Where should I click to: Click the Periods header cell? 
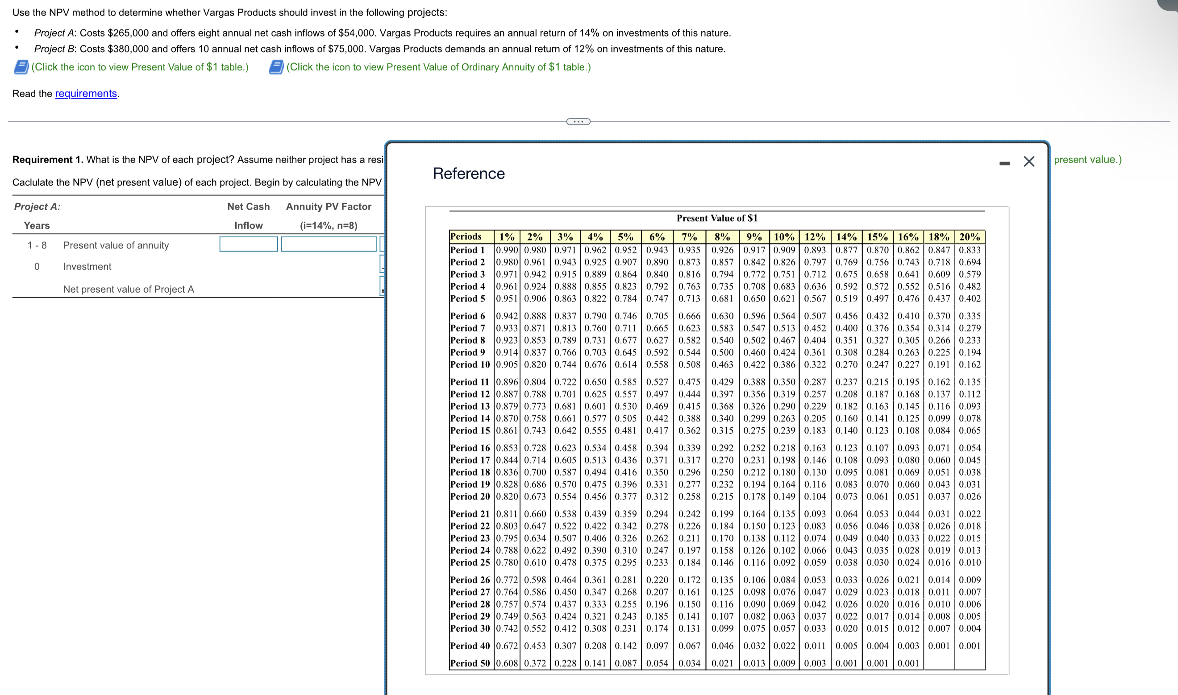click(466, 236)
